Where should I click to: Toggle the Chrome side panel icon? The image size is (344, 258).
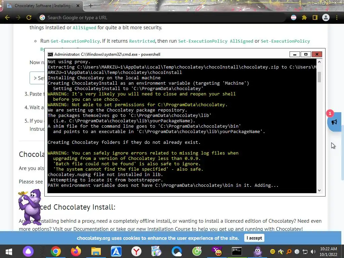(x=315, y=17)
